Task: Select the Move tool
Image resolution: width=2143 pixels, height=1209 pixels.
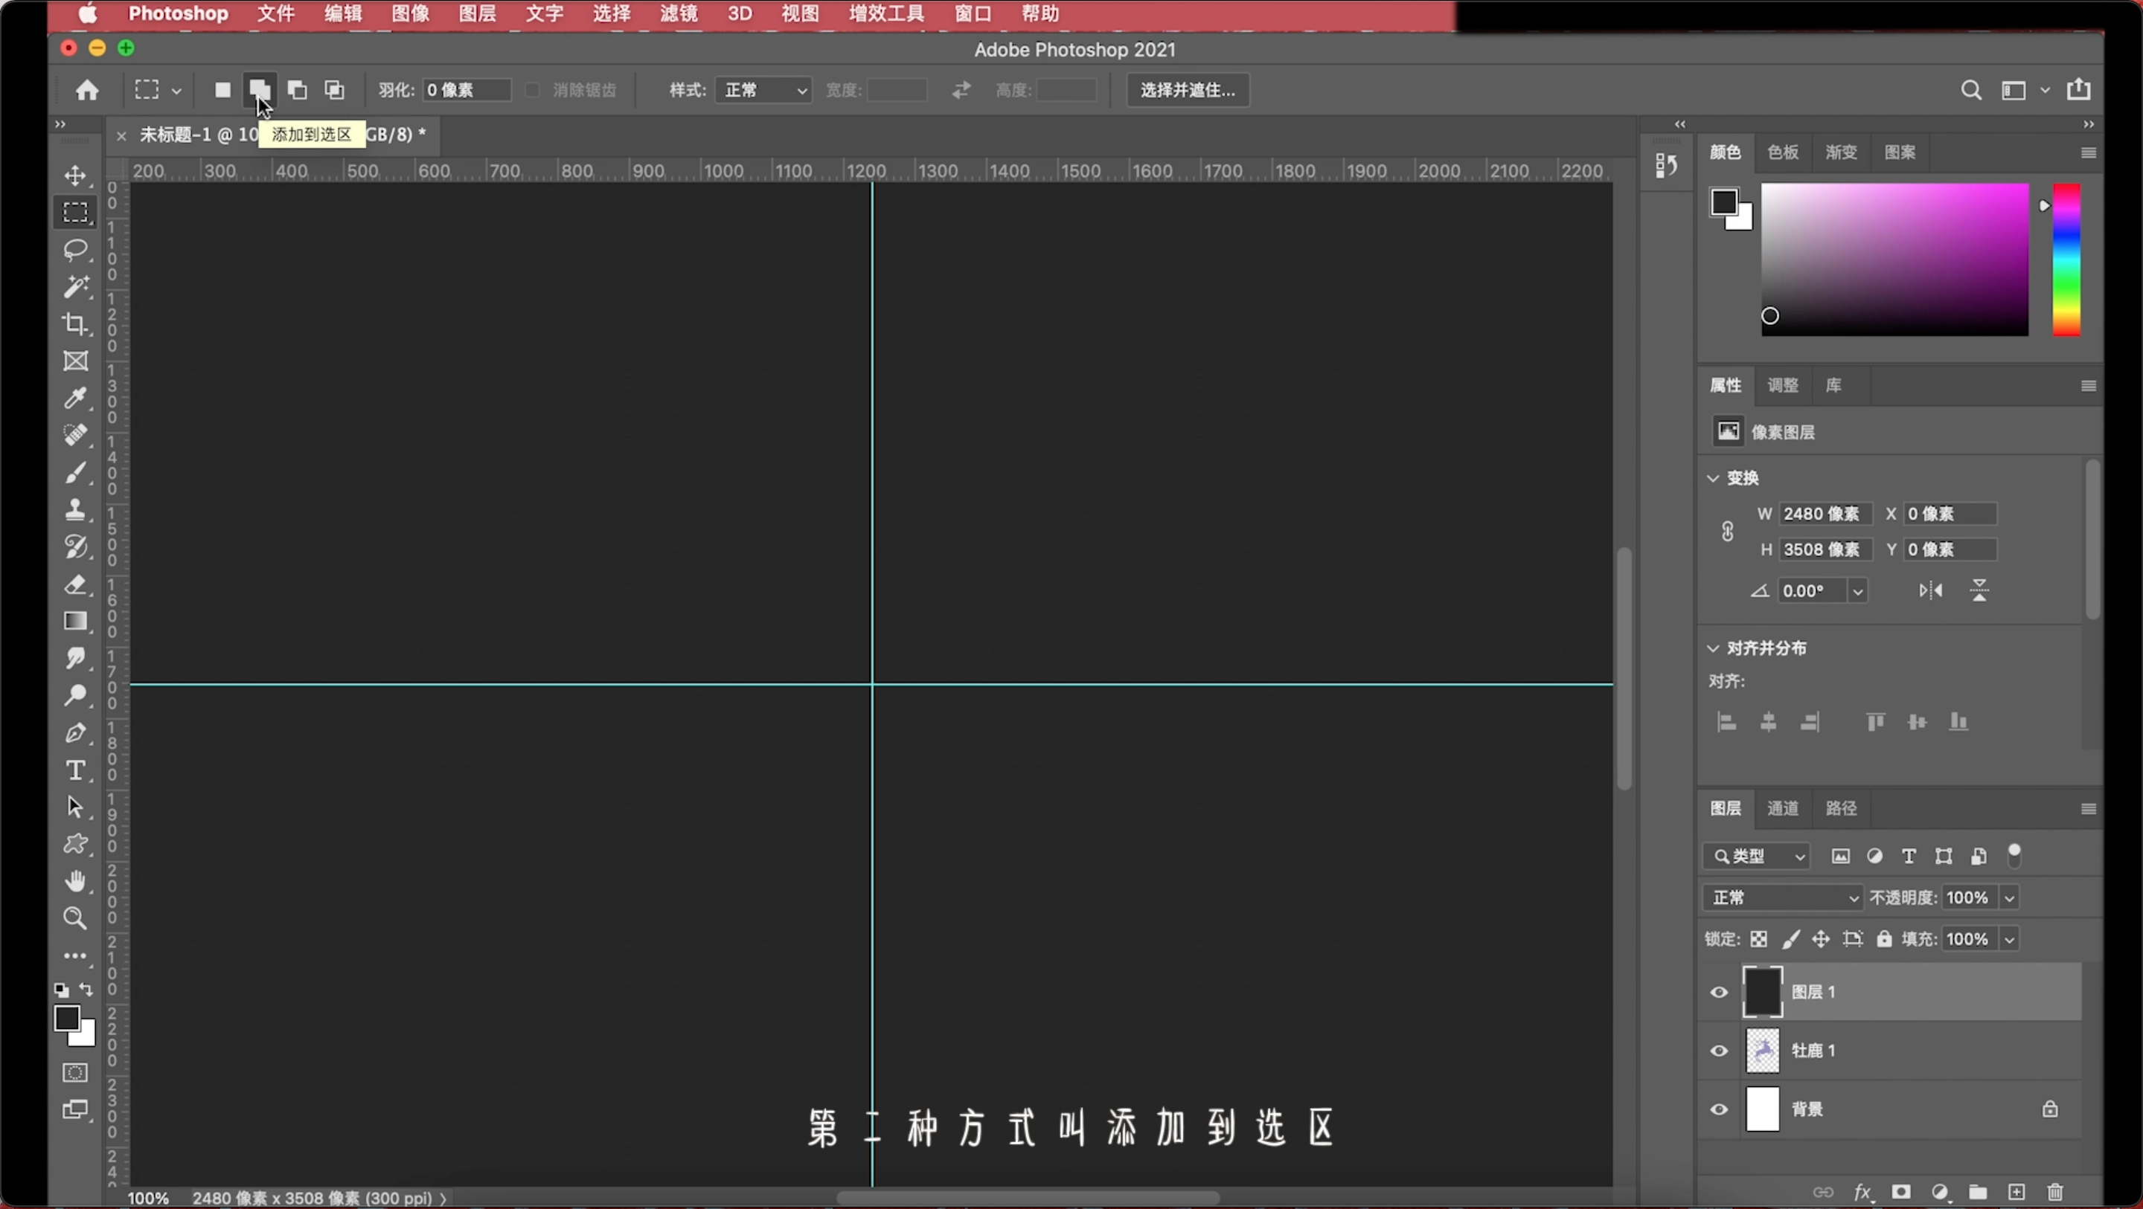Action: pos(76,175)
